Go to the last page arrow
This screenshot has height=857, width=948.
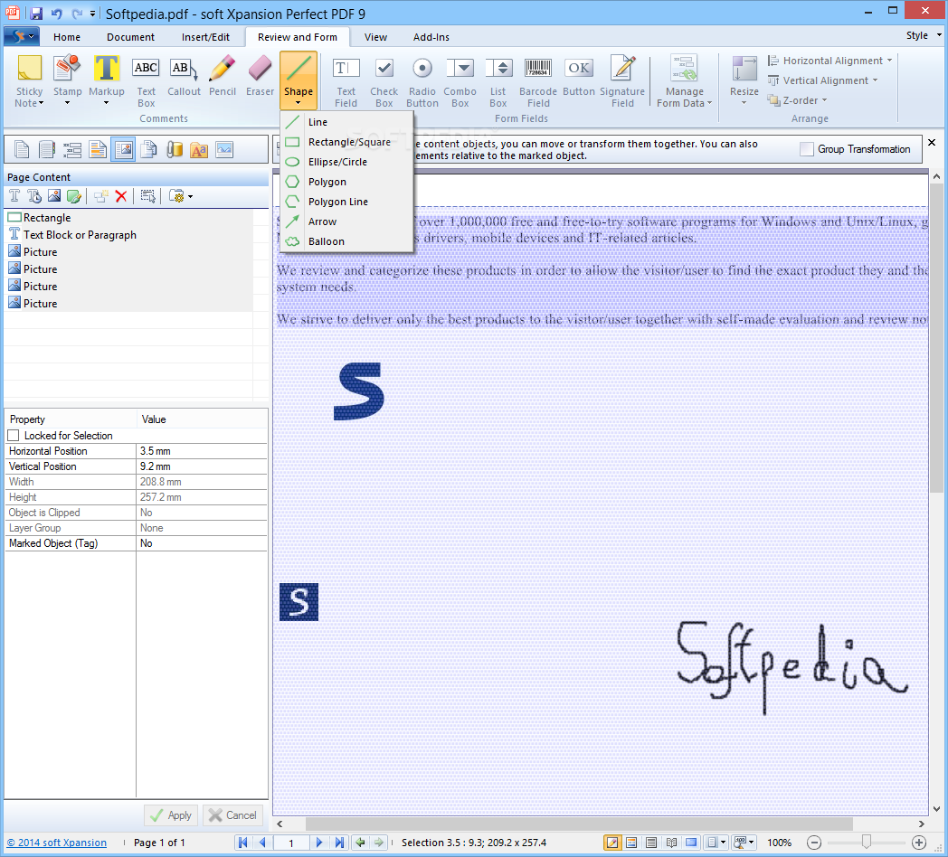[x=339, y=843]
